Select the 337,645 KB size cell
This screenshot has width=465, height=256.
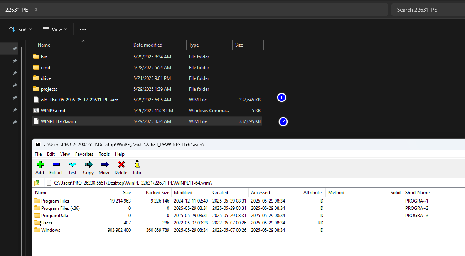(x=250, y=100)
